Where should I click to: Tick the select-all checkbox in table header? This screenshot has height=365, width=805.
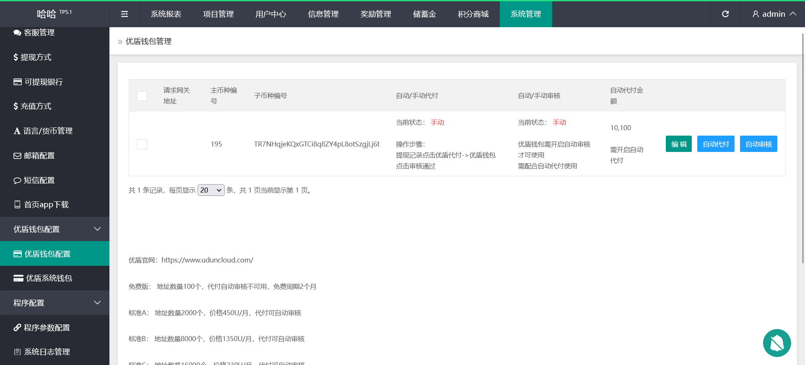point(142,96)
